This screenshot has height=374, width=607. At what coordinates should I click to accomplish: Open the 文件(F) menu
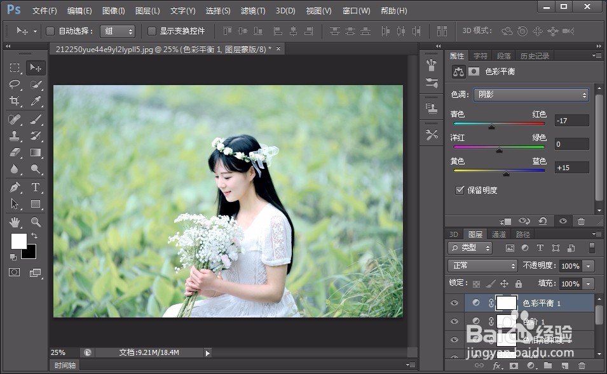[x=44, y=11]
